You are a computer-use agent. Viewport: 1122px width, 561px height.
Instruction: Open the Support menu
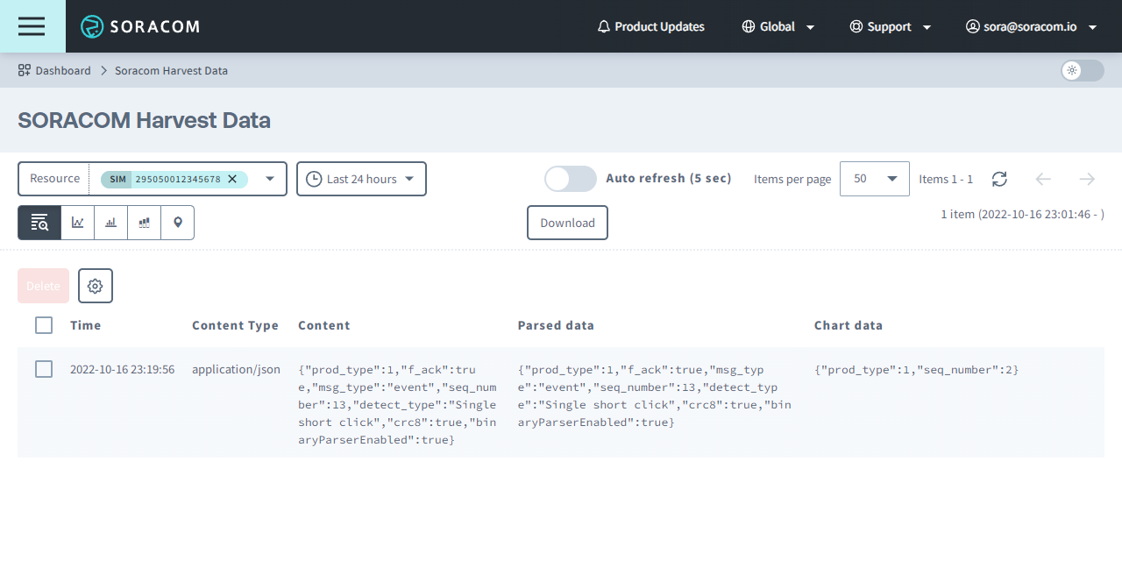tap(890, 26)
